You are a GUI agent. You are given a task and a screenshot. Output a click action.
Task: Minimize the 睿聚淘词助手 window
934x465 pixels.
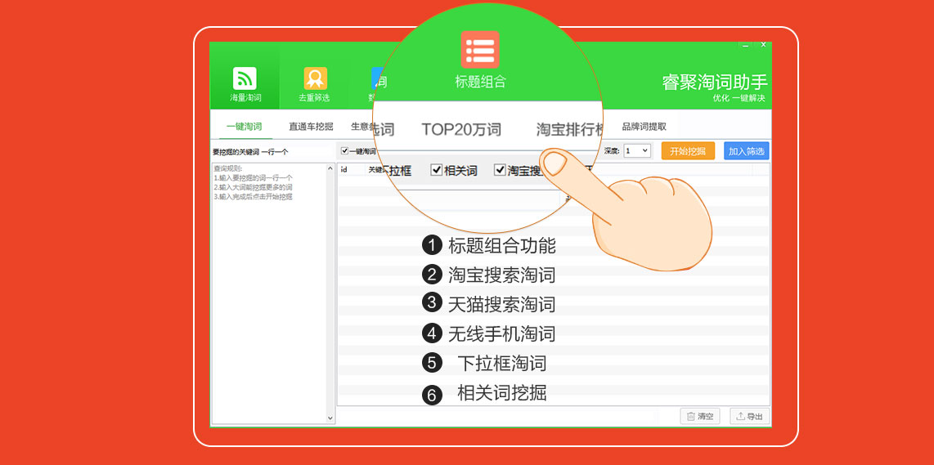744,45
